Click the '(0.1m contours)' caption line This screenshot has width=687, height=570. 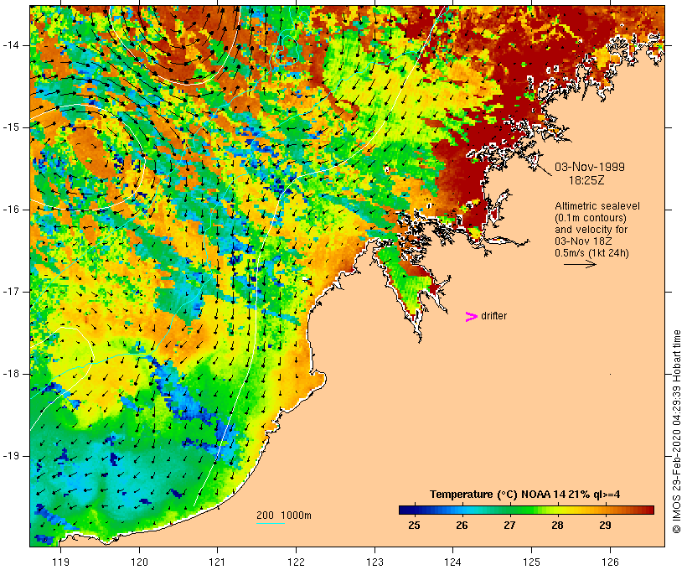tap(591, 218)
